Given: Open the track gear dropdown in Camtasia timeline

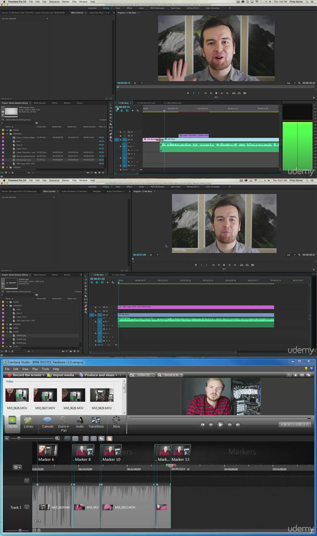Looking at the screenshot, I should tap(17, 467).
